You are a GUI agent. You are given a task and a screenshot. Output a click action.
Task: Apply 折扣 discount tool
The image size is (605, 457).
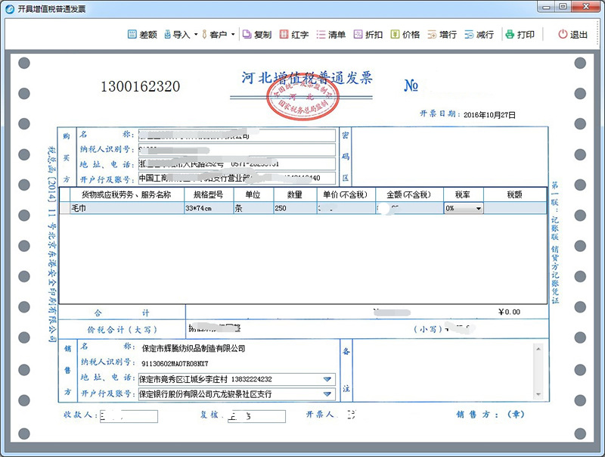point(368,34)
